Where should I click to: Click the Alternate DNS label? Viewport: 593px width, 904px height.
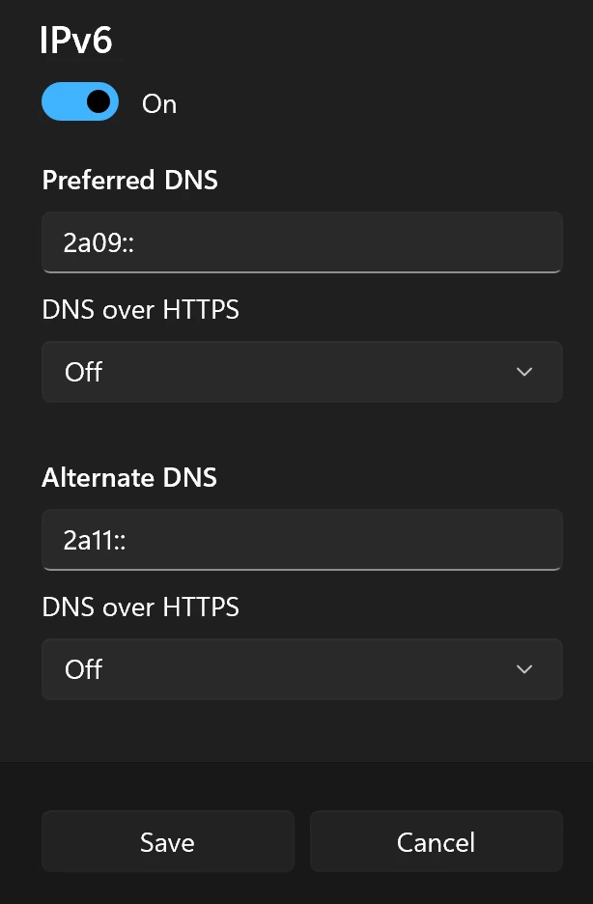tap(129, 478)
